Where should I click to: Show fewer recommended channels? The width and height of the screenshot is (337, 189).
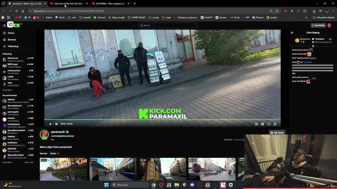29,162
